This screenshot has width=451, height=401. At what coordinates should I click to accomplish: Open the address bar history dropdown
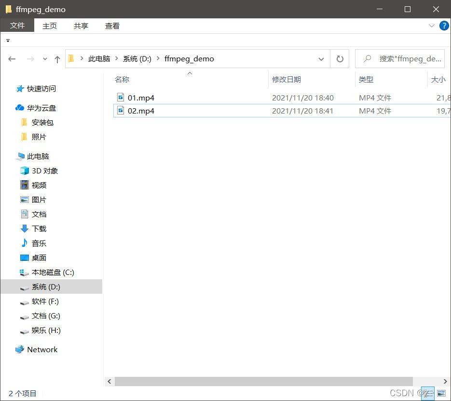click(x=321, y=59)
